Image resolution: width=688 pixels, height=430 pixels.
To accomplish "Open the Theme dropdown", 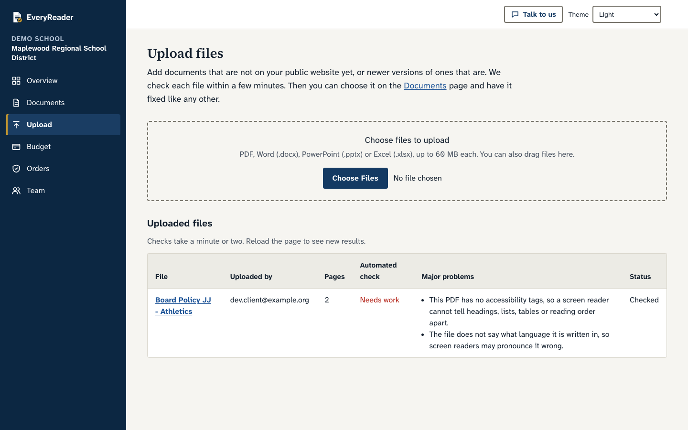I will (627, 14).
